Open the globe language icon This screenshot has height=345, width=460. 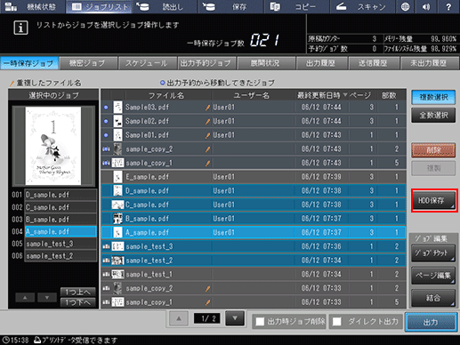coord(405,7)
